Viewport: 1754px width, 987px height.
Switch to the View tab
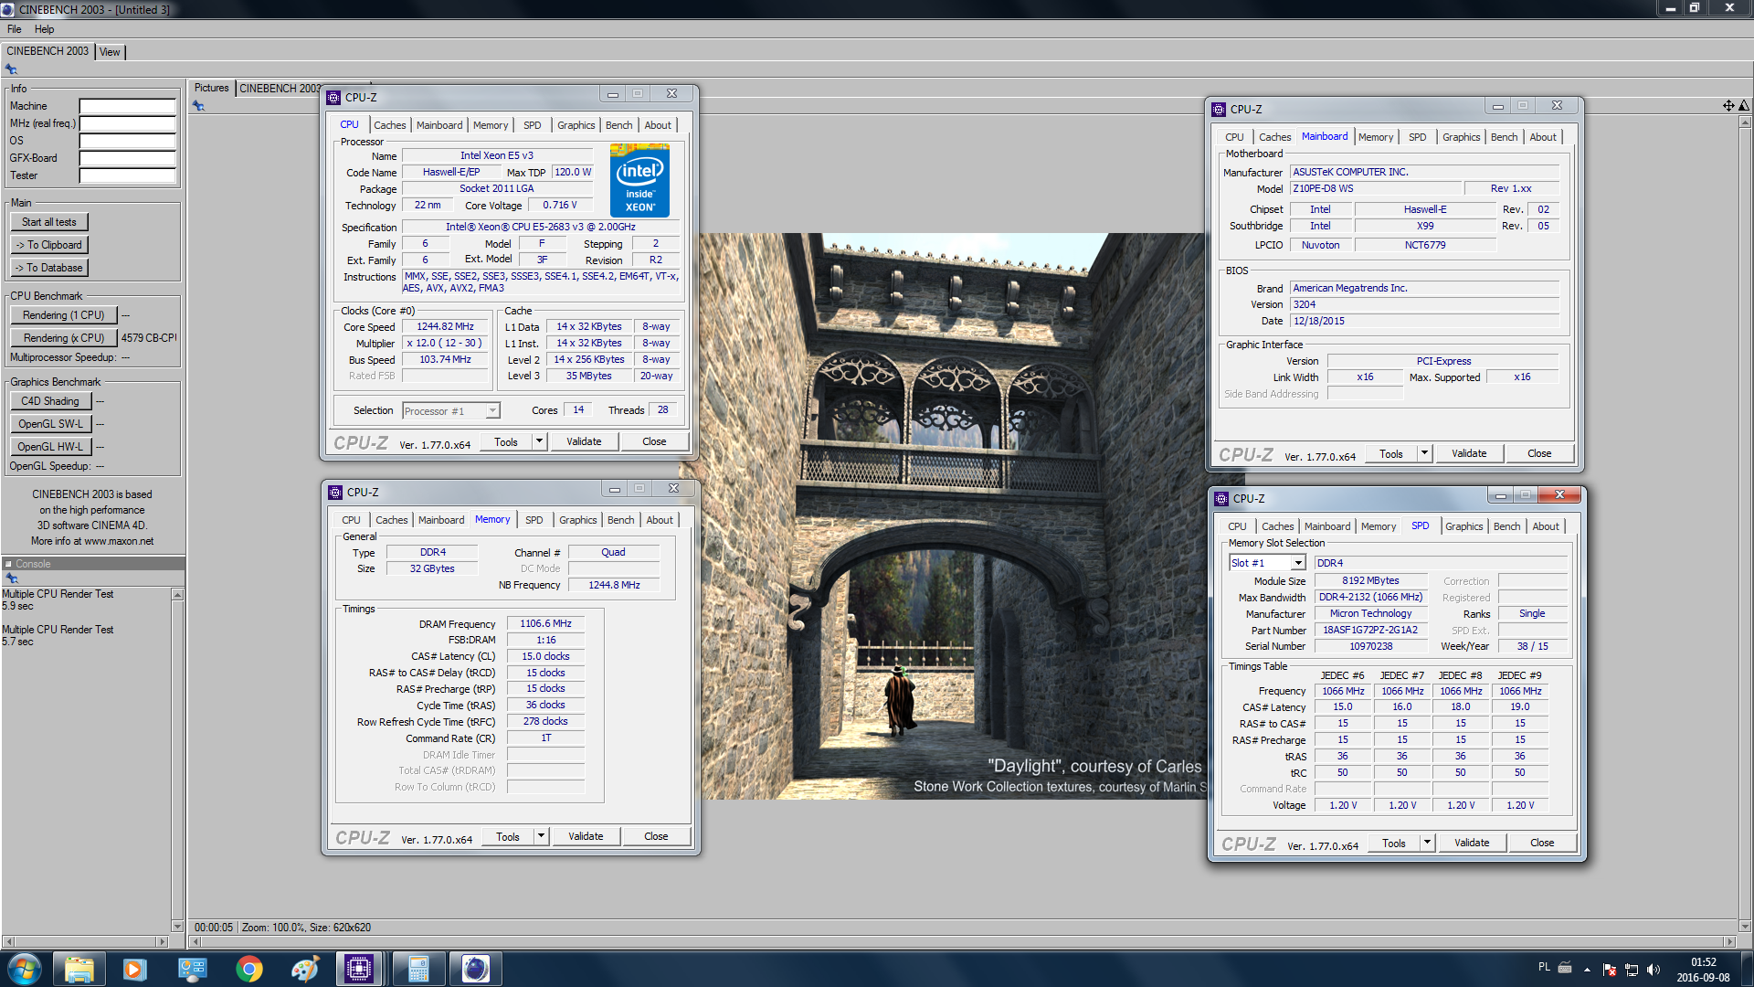pyautogui.click(x=110, y=52)
